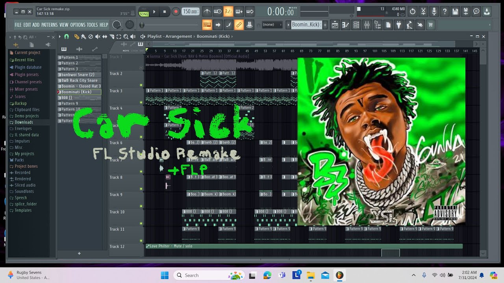Select the slip tool in Playlist
The width and height of the screenshot is (504, 283).
[x=105, y=37]
